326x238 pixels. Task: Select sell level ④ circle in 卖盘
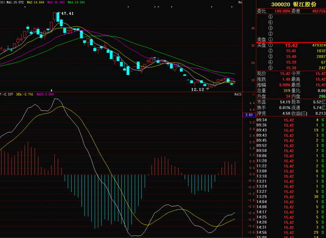(270, 22)
